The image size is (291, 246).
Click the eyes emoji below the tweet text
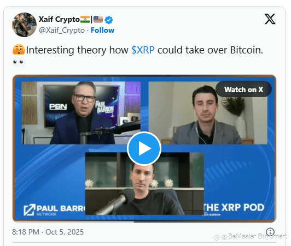click(x=19, y=62)
